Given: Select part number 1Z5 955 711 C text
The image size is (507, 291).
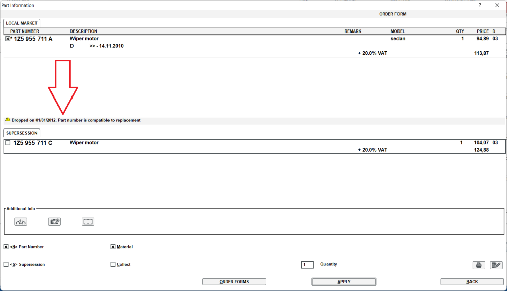Looking at the screenshot, I should click(32, 143).
